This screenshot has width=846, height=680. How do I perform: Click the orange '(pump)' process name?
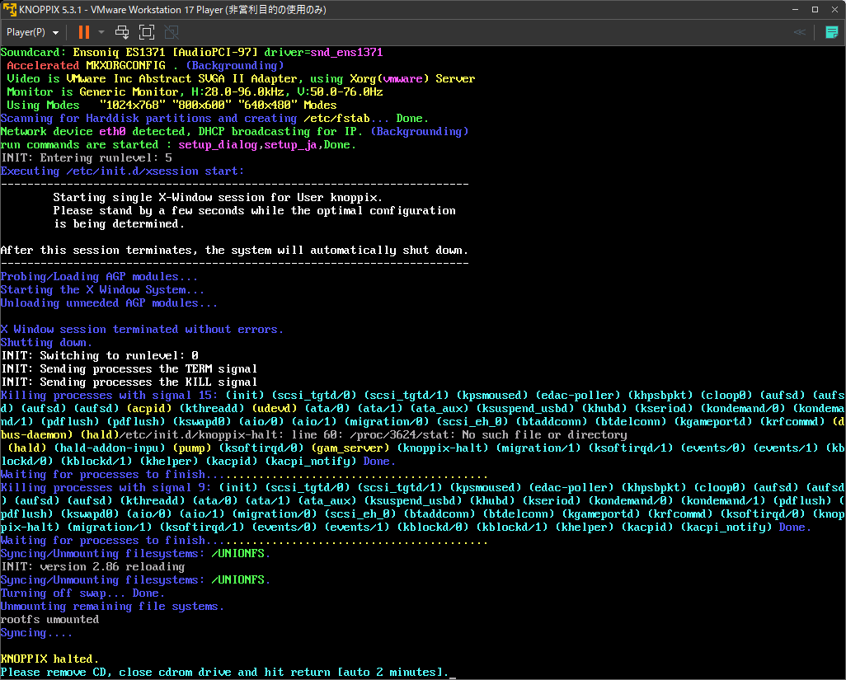tap(192, 448)
